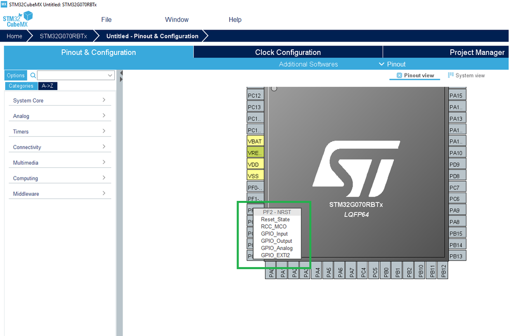Click pin PB15

click(457, 233)
